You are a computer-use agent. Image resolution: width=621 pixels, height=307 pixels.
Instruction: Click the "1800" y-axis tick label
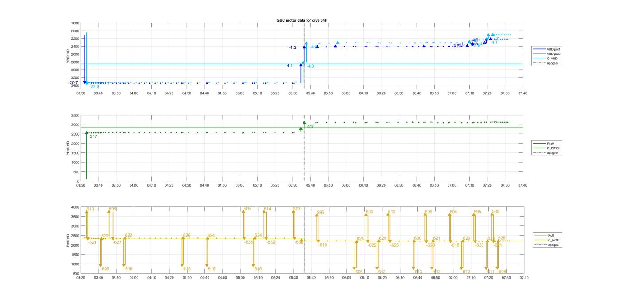[75, 23]
